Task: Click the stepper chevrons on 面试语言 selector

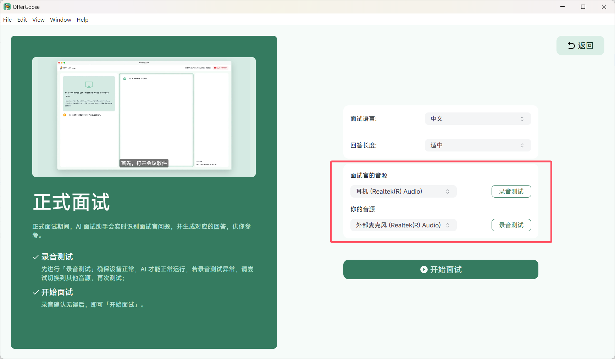Action: (x=522, y=118)
